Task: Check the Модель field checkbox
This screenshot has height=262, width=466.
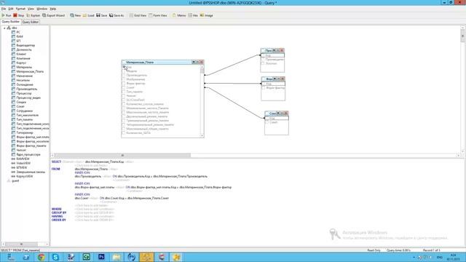Action: [124, 71]
